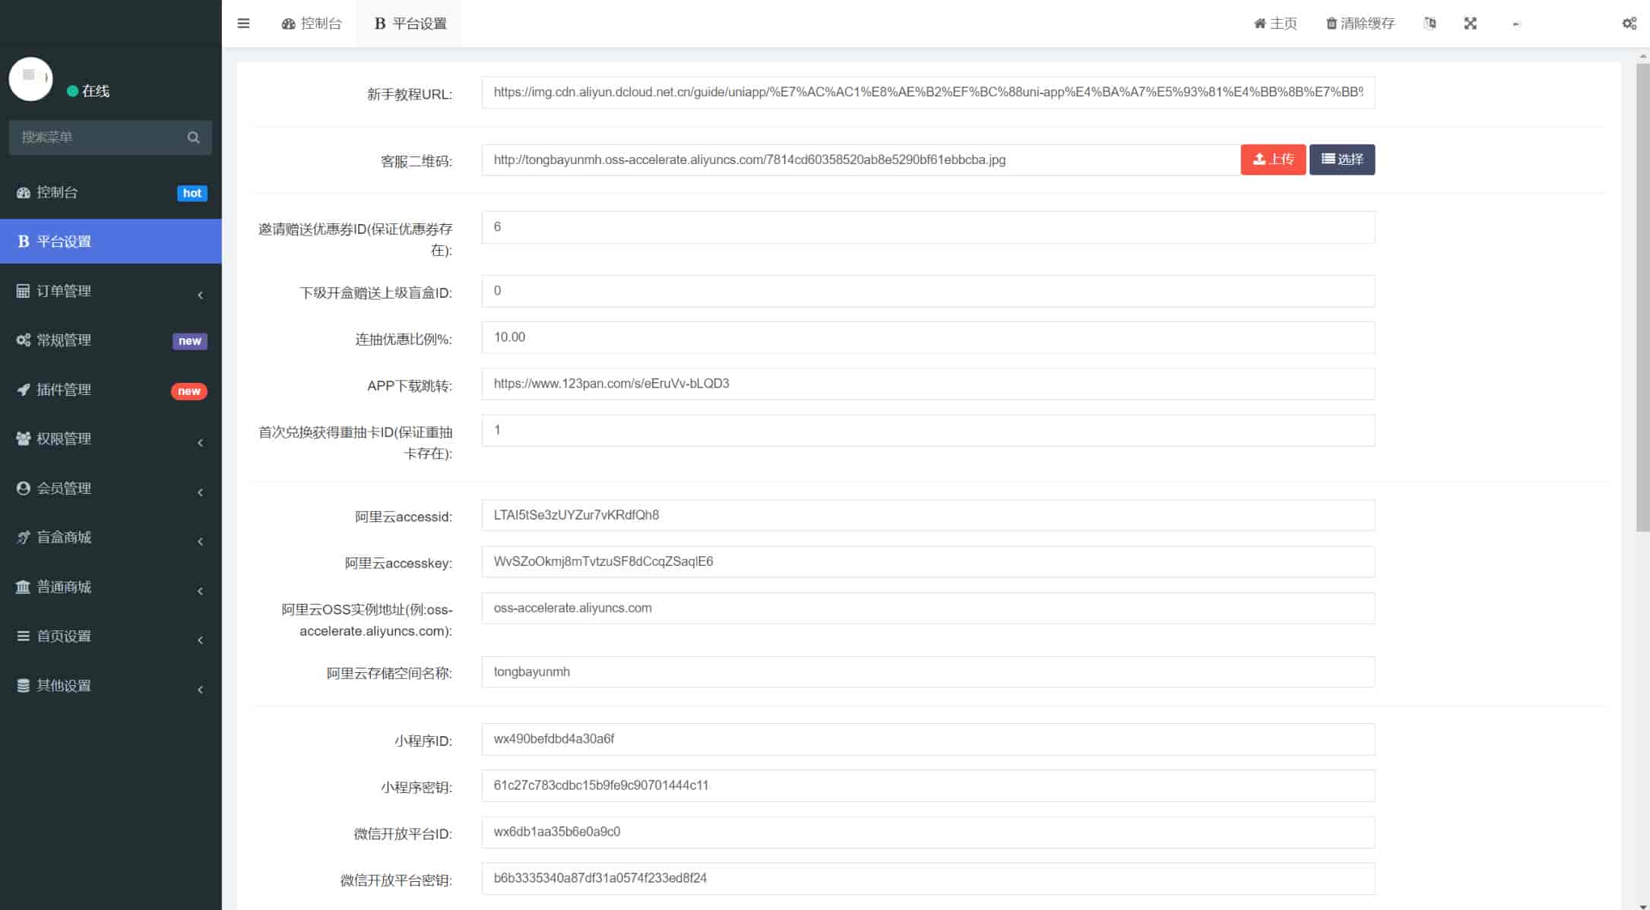Click the language switch icon
1650x910 pixels.
(x=1429, y=24)
